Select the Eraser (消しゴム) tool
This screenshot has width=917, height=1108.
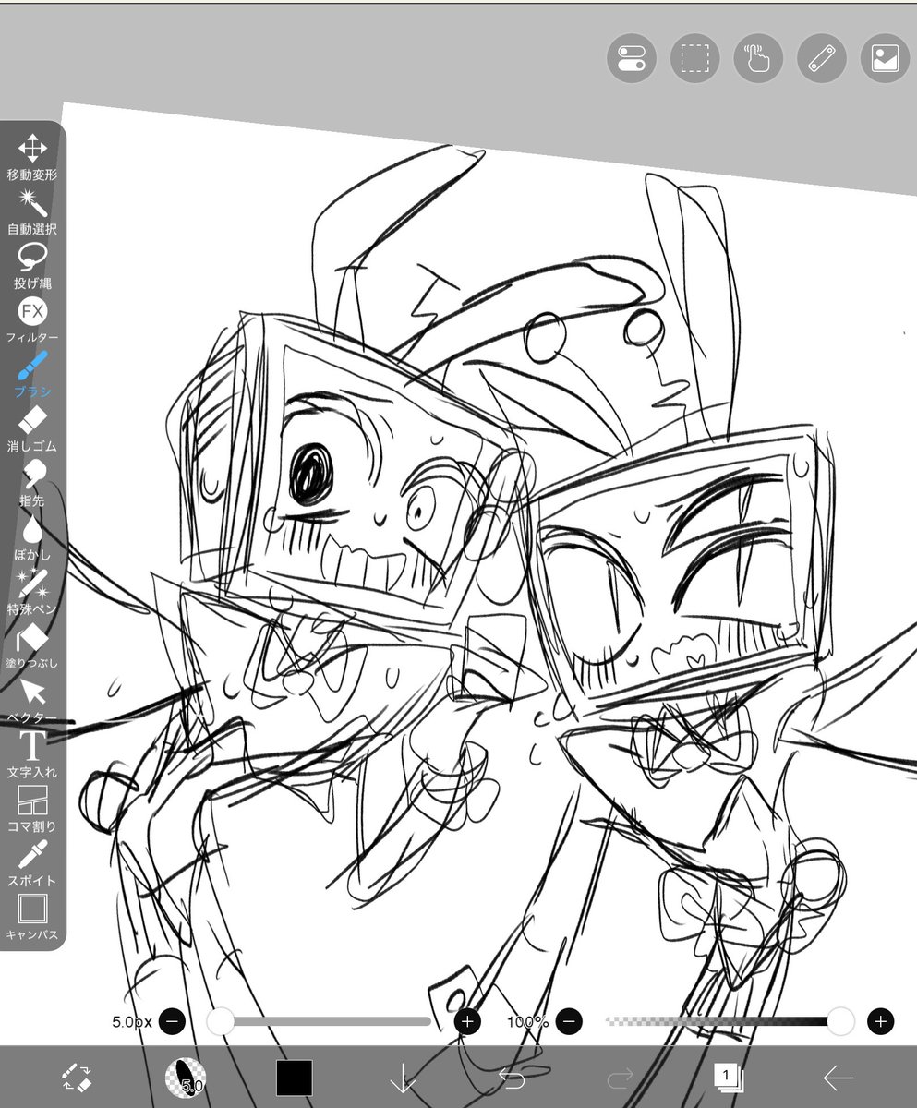pyautogui.click(x=32, y=428)
